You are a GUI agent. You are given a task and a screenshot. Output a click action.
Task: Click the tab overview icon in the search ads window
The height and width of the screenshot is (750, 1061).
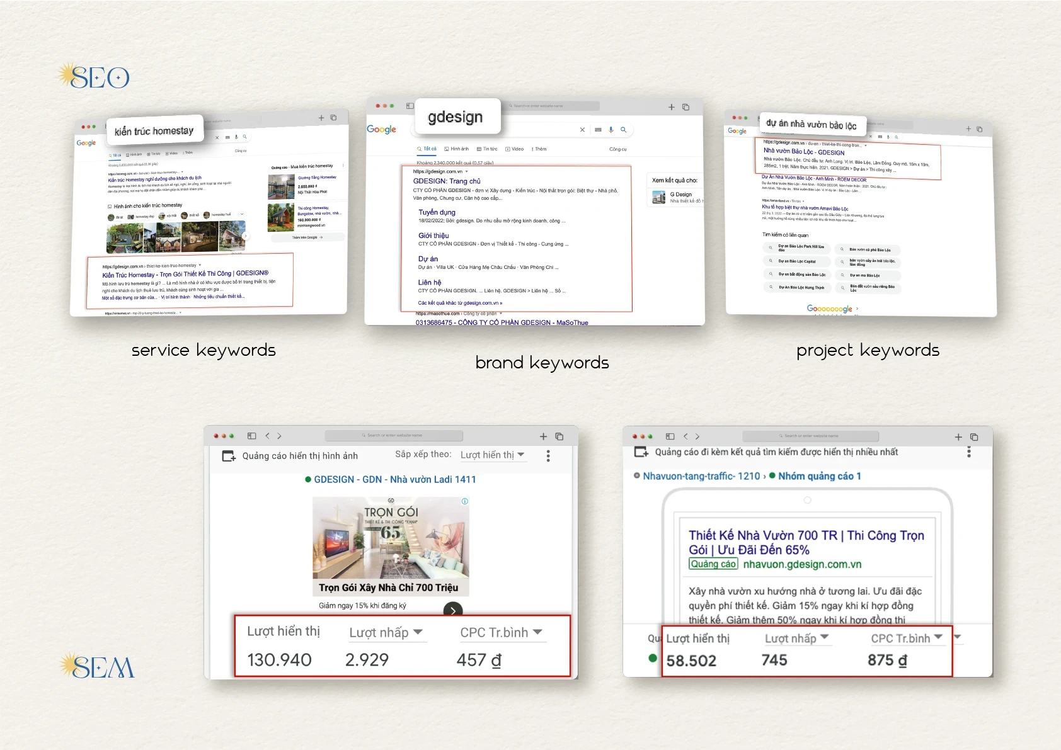(974, 436)
